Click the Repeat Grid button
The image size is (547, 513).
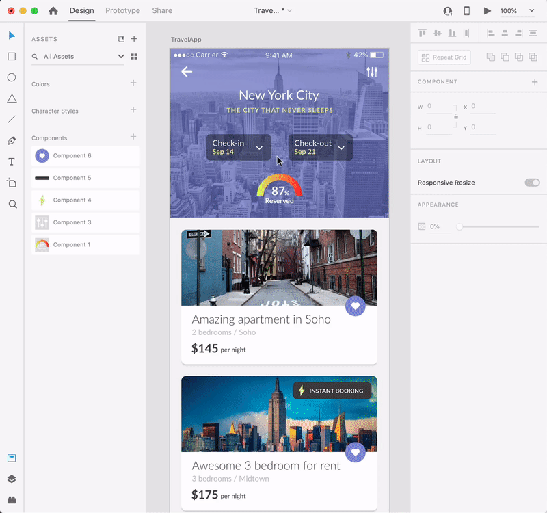pyautogui.click(x=444, y=57)
